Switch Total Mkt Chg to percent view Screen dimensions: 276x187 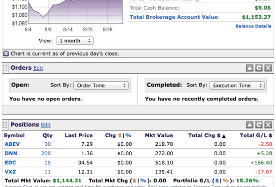[x=143, y=180]
